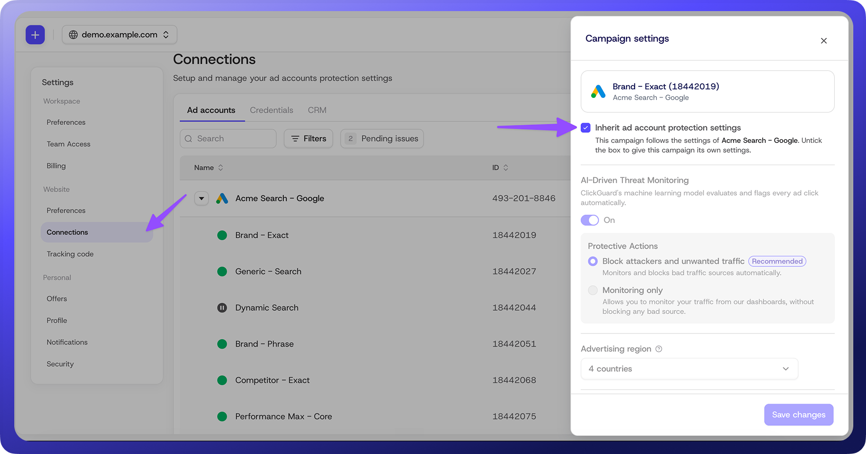Click green status dot for Performance Max – Core
866x454 pixels.
click(x=222, y=416)
